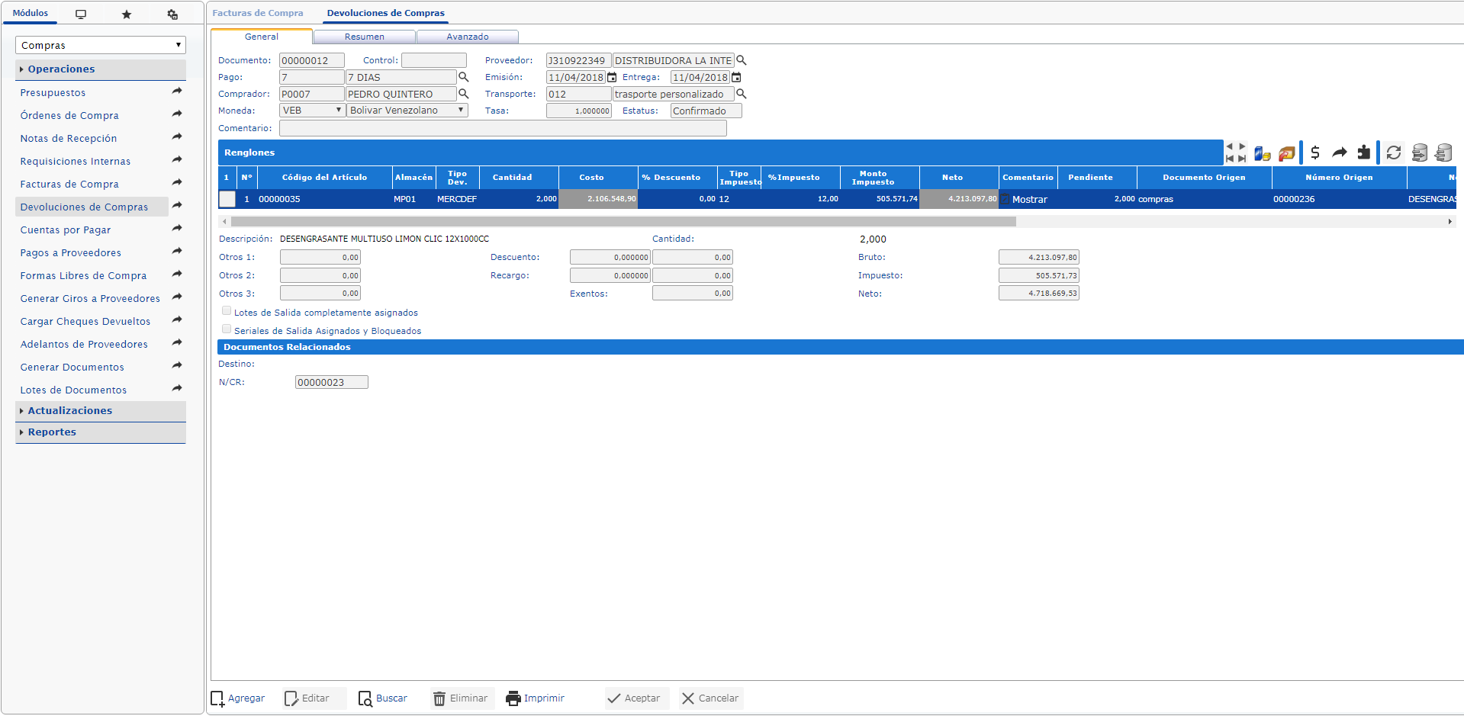Open the gear settings tab

[x=172, y=14]
